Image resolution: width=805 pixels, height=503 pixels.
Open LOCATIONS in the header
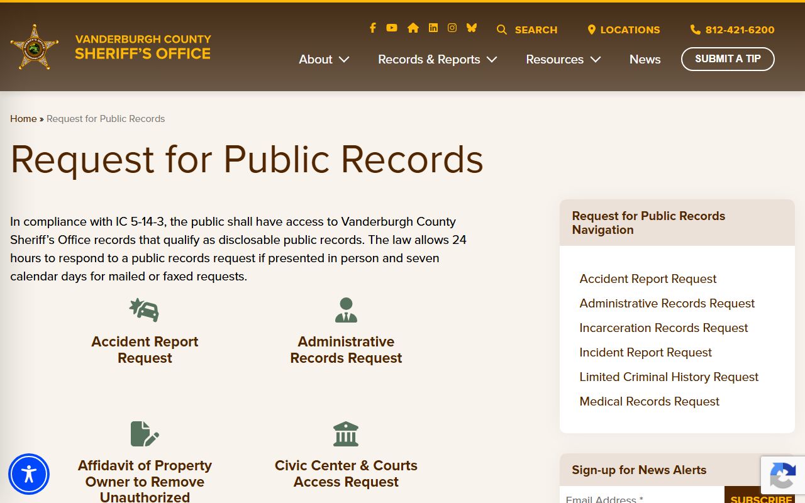pos(630,30)
